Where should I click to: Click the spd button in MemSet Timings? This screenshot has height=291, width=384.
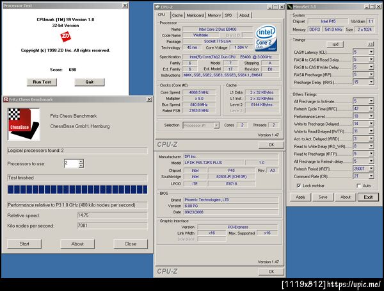point(335,44)
